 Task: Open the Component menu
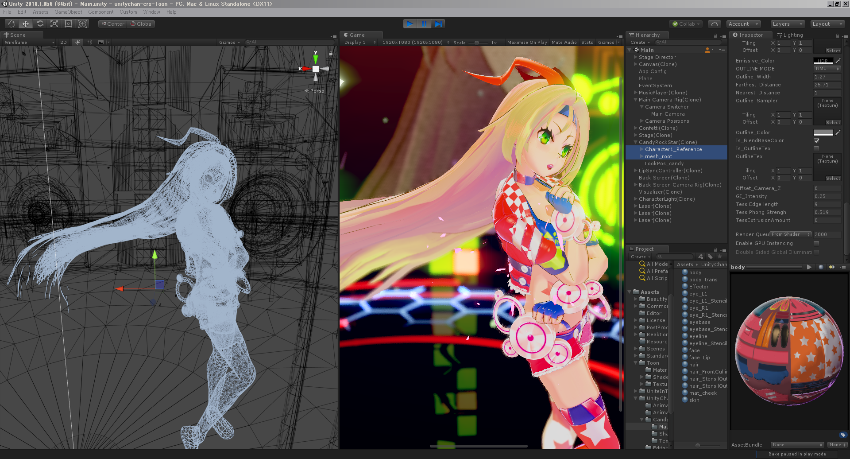[100, 12]
